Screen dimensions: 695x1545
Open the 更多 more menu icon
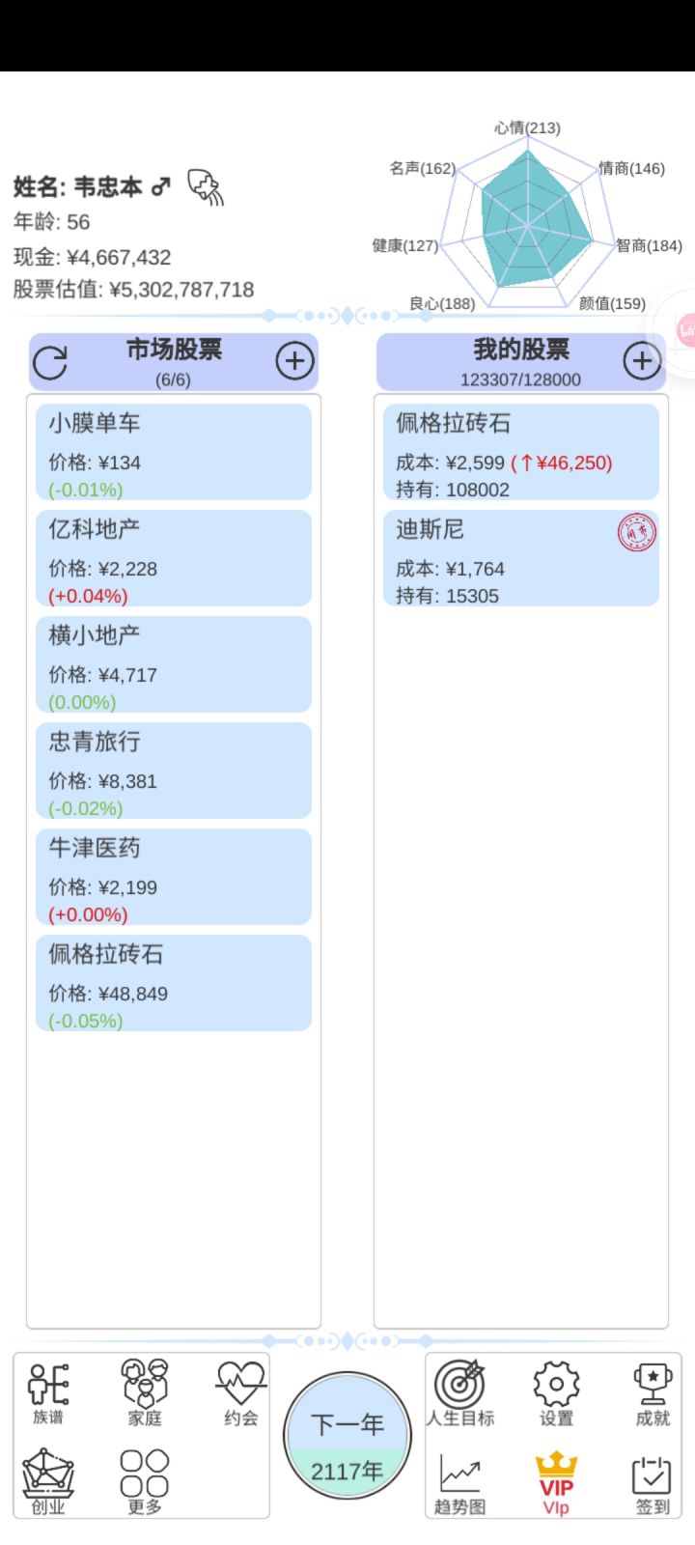[145, 1480]
